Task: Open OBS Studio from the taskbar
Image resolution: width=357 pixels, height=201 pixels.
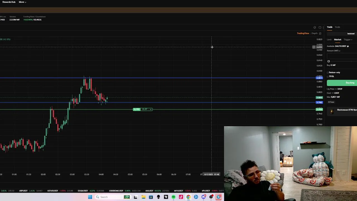Action: [211, 197]
